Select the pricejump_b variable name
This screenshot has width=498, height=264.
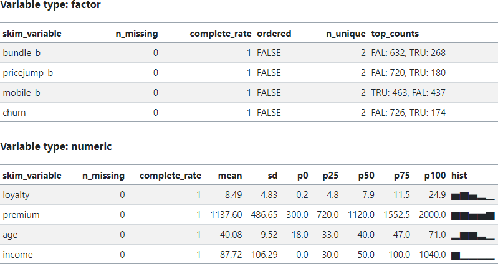(x=28, y=73)
